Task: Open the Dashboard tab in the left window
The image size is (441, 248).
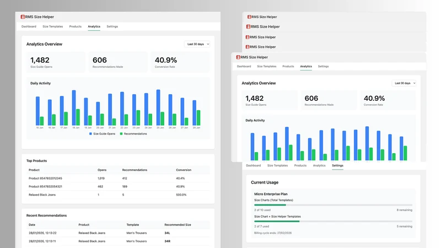Action: coord(29,26)
